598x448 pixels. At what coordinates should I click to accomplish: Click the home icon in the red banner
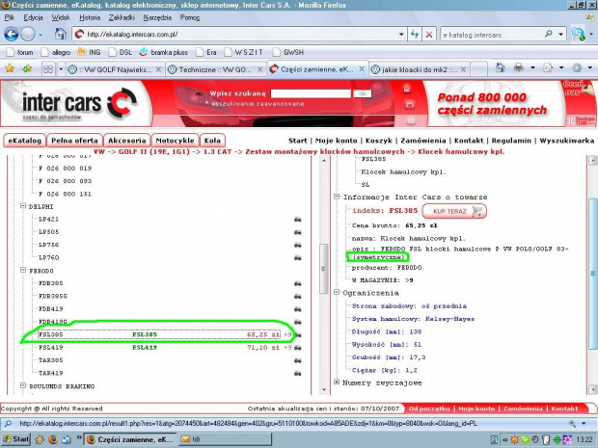click(407, 90)
